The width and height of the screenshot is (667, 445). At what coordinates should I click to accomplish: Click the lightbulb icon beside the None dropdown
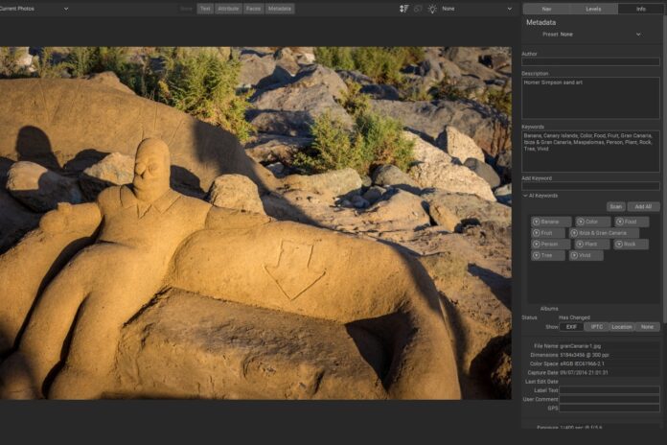tap(432, 9)
